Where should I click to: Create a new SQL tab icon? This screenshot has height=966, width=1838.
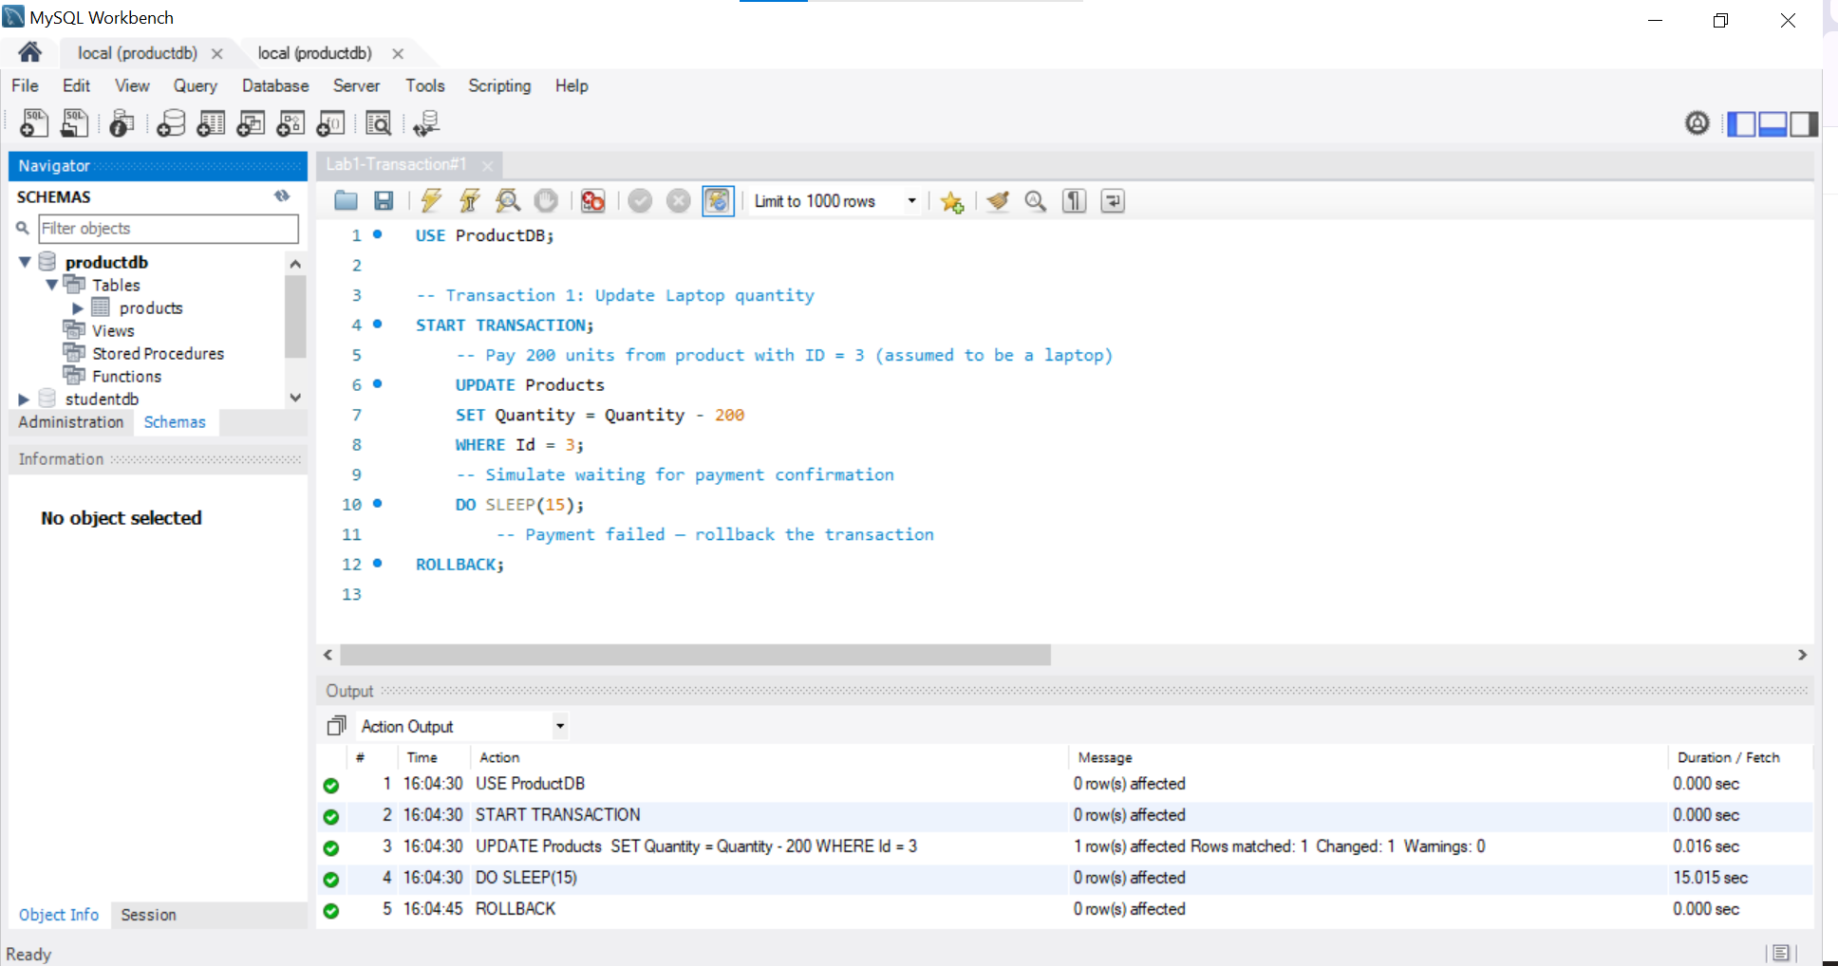(34, 123)
